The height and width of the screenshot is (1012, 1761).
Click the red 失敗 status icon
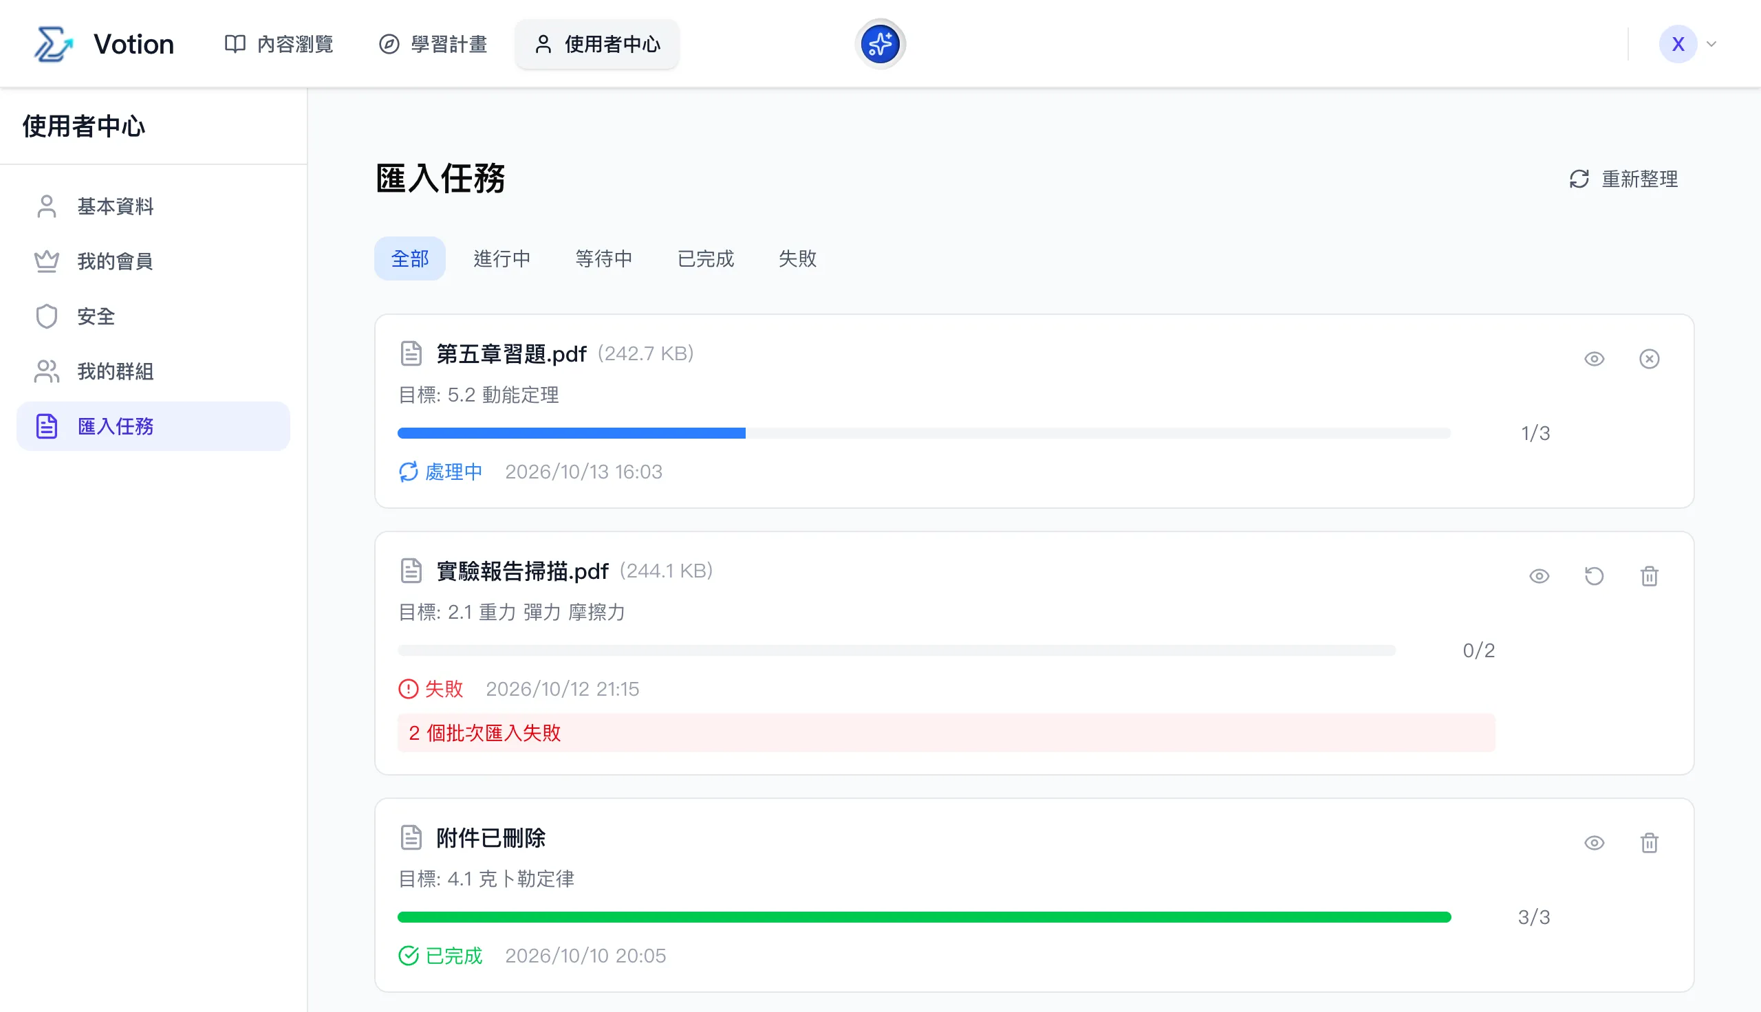pos(408,689)
